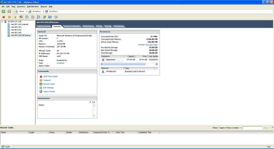
Task: Click the host server icon for 64.103.171.136
Action: point(5,22)
